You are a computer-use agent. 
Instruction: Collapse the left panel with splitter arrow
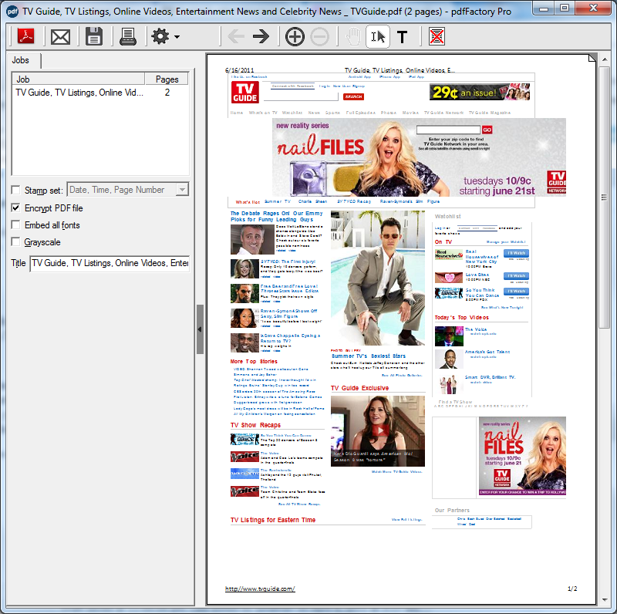point(200,329)
